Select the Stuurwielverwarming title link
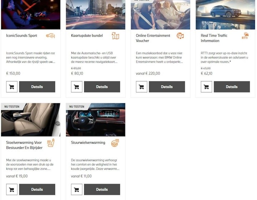Screen dimensions: 257x200 (x=88, y=142)
